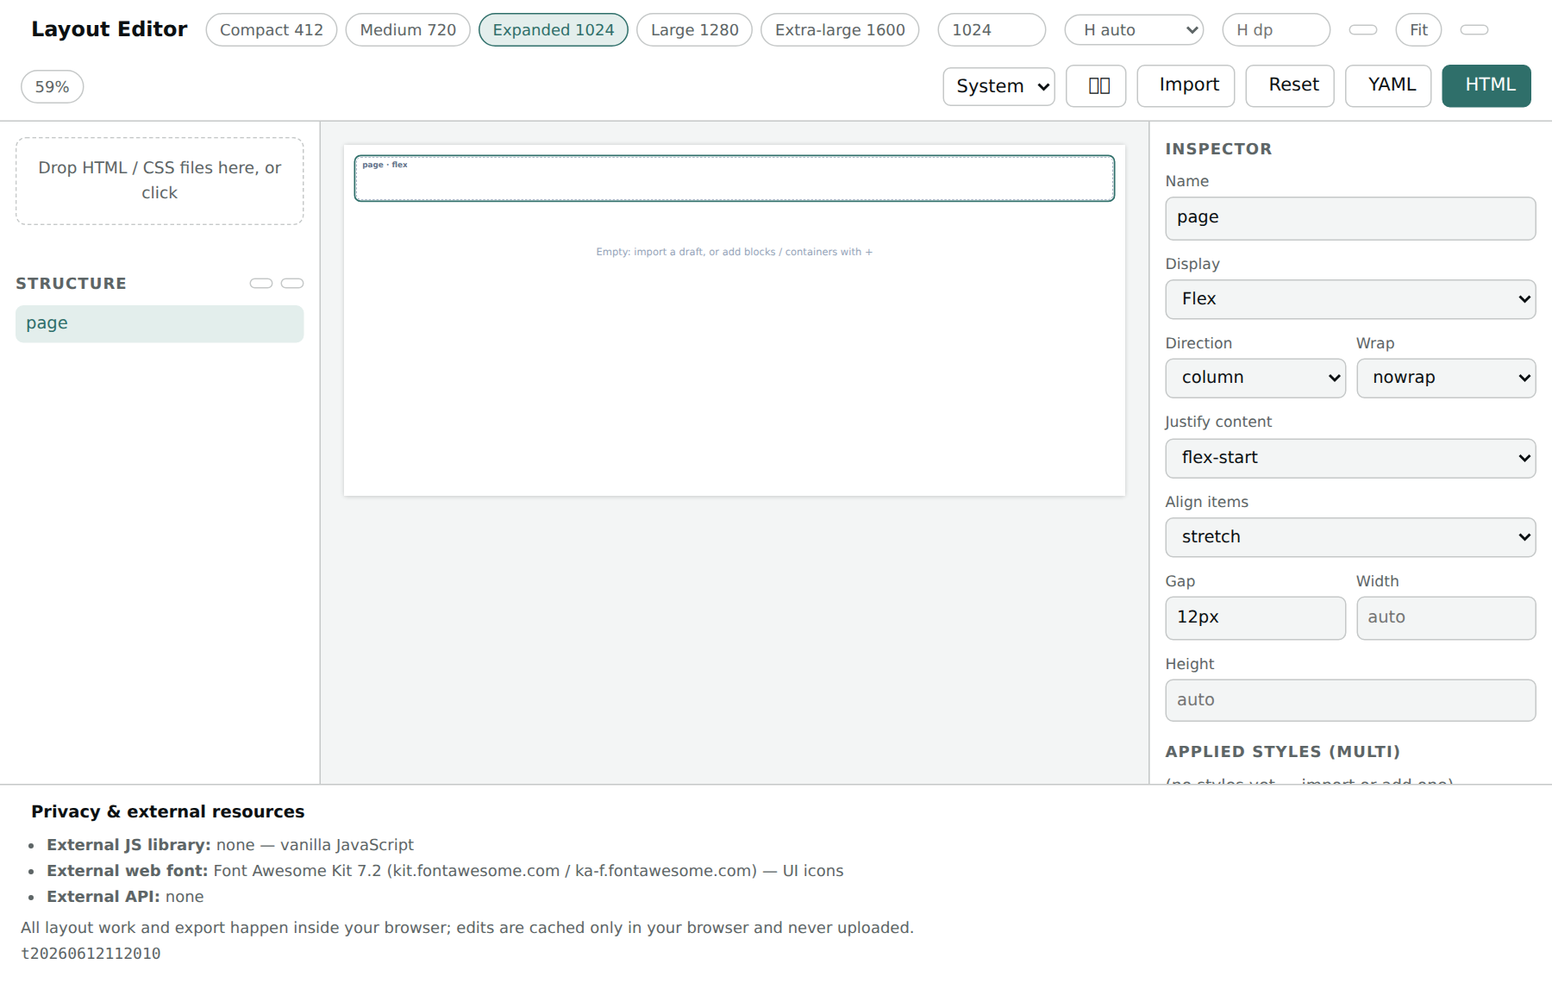Select the Expanded 1024 breakpoint
This screenshot has height=983, width=1552.
554,30
